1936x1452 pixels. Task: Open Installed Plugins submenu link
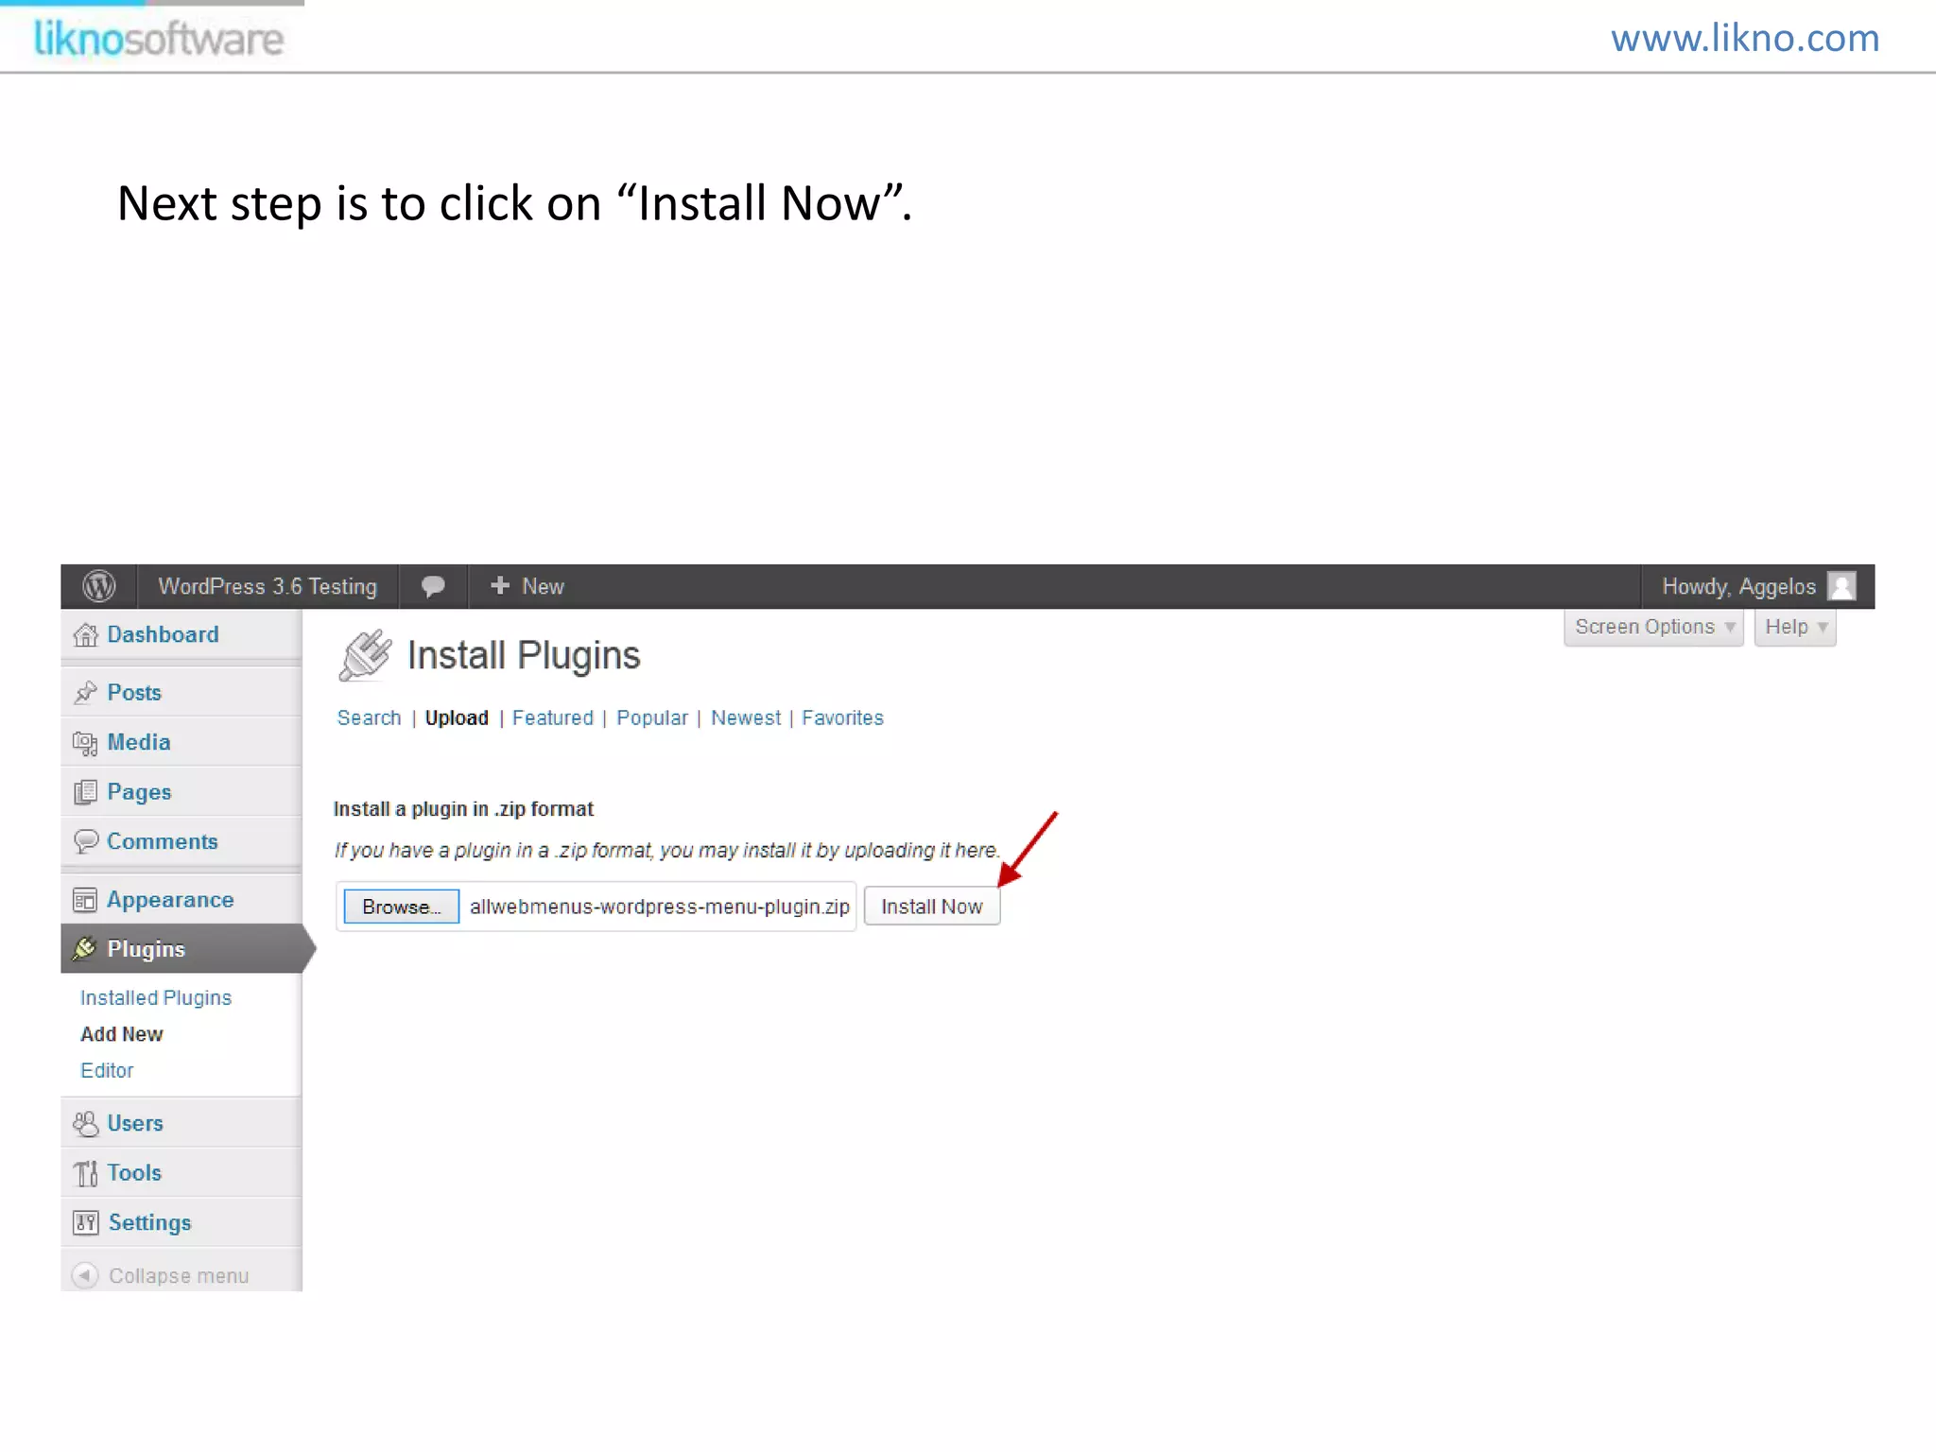click(x=156, y=997)
